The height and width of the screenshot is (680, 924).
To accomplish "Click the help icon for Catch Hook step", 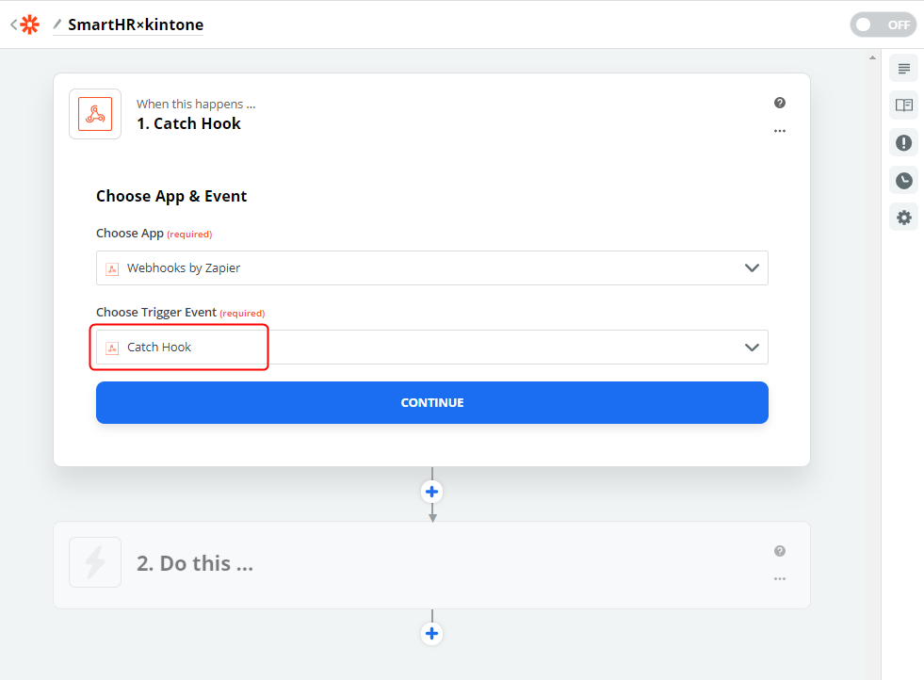I will (x=780, y=103).
